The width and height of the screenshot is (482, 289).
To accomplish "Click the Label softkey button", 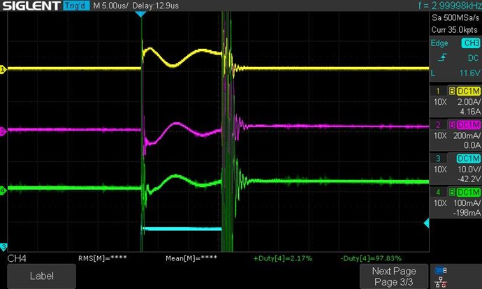I will [41, 276].
